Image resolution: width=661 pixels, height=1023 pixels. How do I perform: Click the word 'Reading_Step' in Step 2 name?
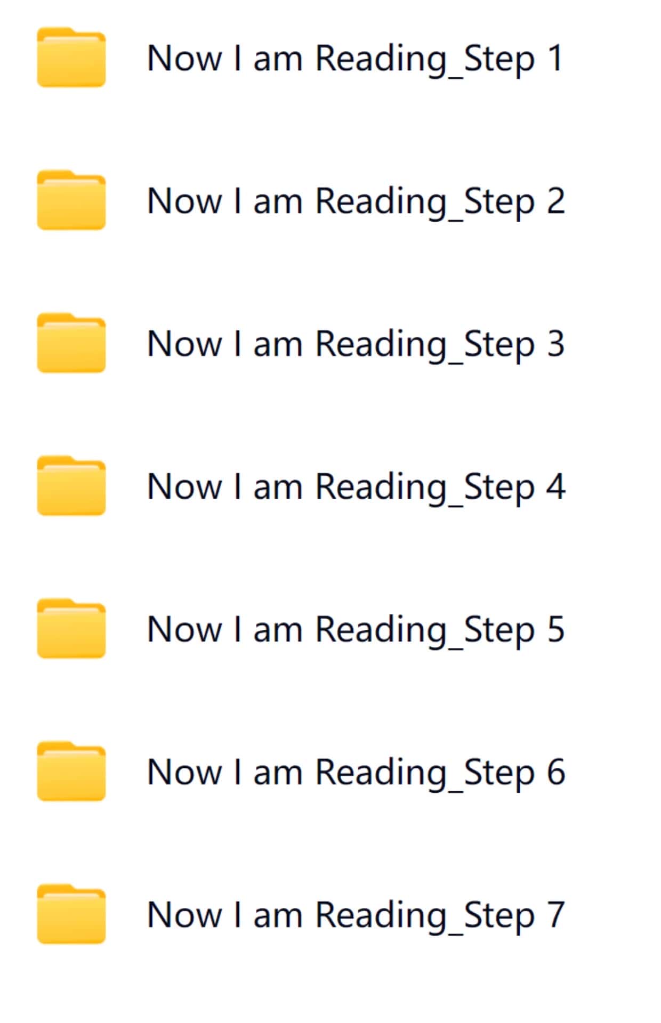(x=425, y=203)
